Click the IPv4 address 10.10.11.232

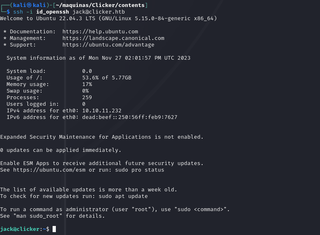102,111
